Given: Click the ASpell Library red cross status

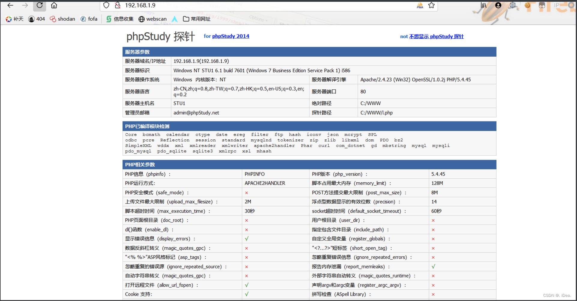Looking at the screenshot, I should pos(433,294).
